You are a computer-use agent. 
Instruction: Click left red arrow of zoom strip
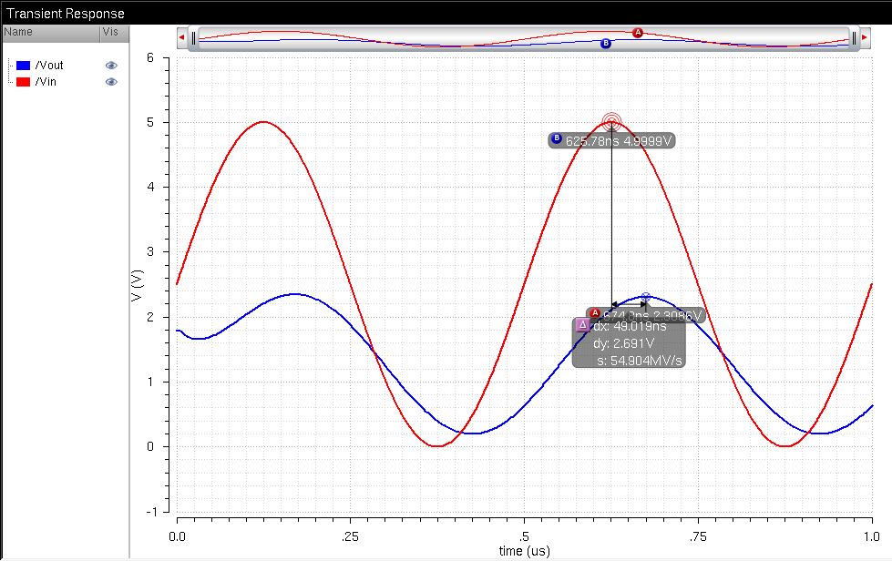[182, 37]
